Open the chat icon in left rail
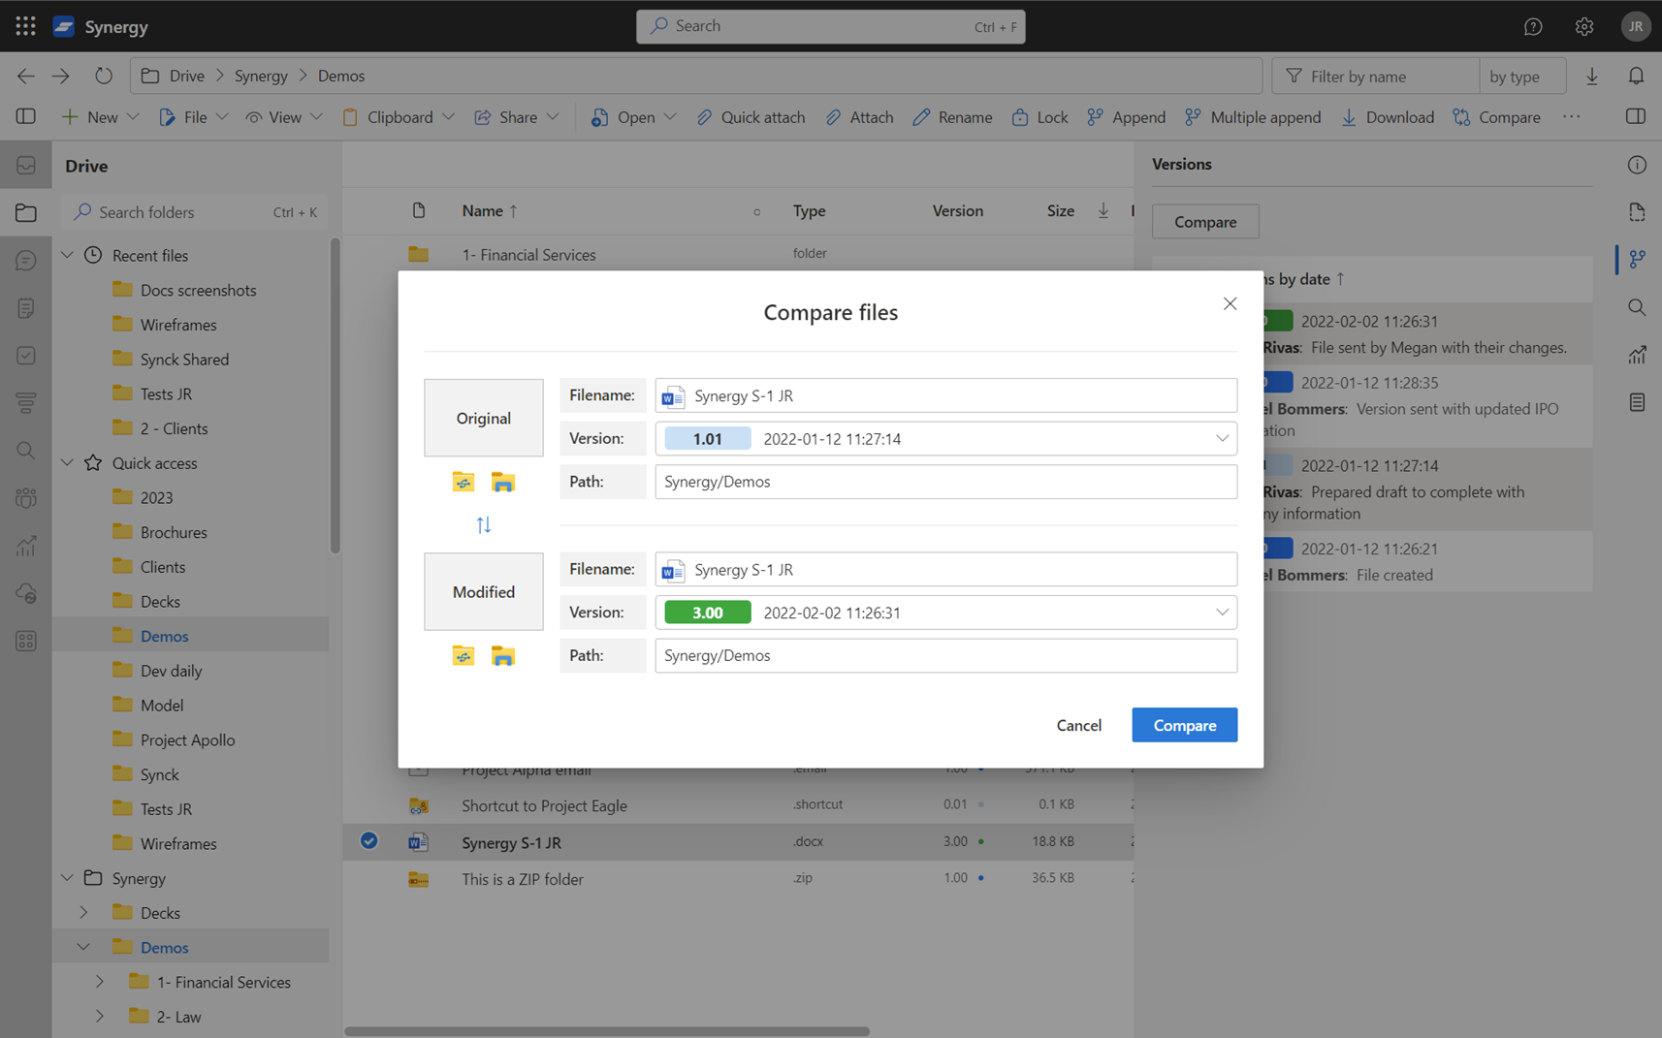1662x1038 pixels. (26, 261)
